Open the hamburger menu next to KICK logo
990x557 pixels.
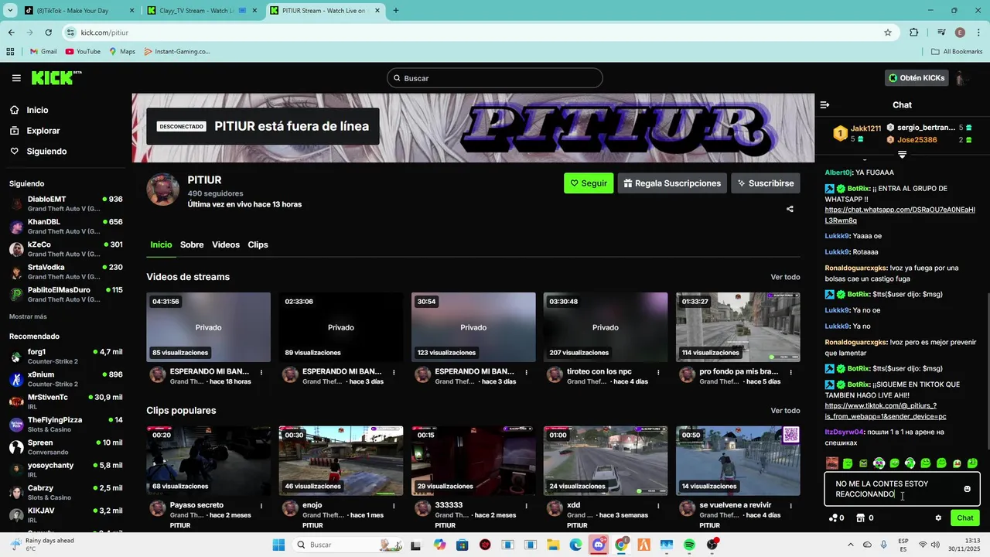point(16,78)
